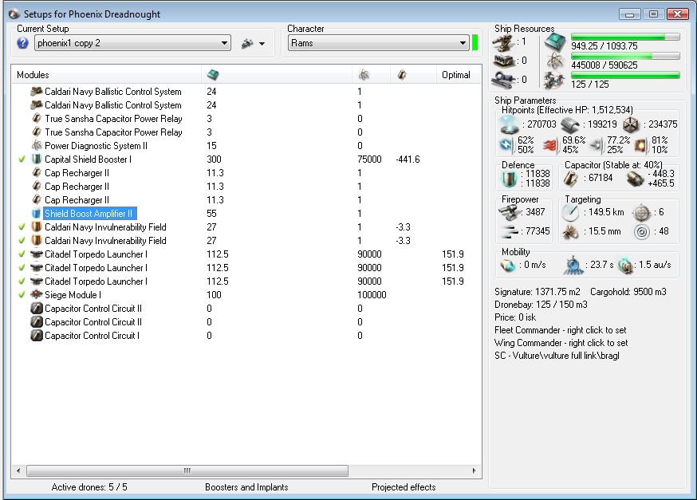The image size is (697, 500).
Task: Click the thermal resistance flame icon
Action: 550,145
